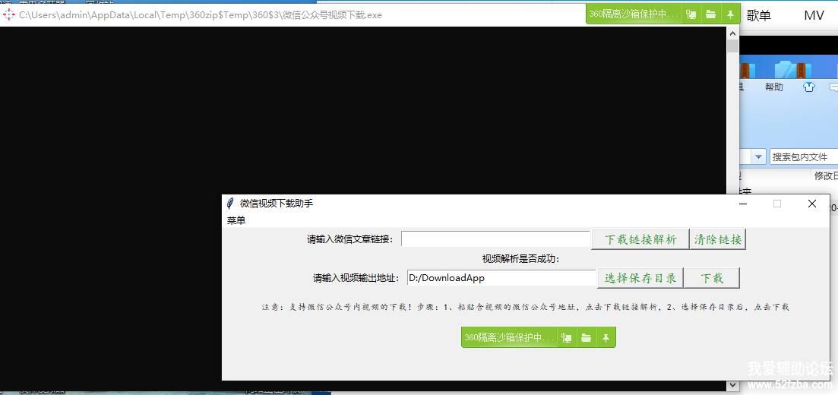Image resolution: width=838 pixels, height=395 pixels.
Task: Click the network icon in lower sandbox bar
Action: coord(567,337)
